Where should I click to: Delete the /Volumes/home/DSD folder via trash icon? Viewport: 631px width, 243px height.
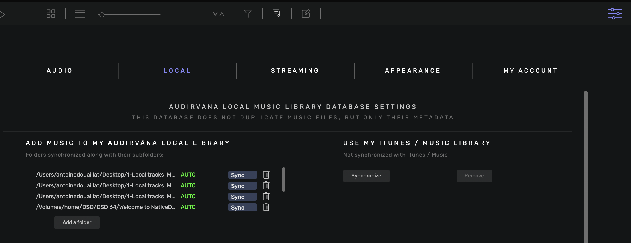click(266, 207)
